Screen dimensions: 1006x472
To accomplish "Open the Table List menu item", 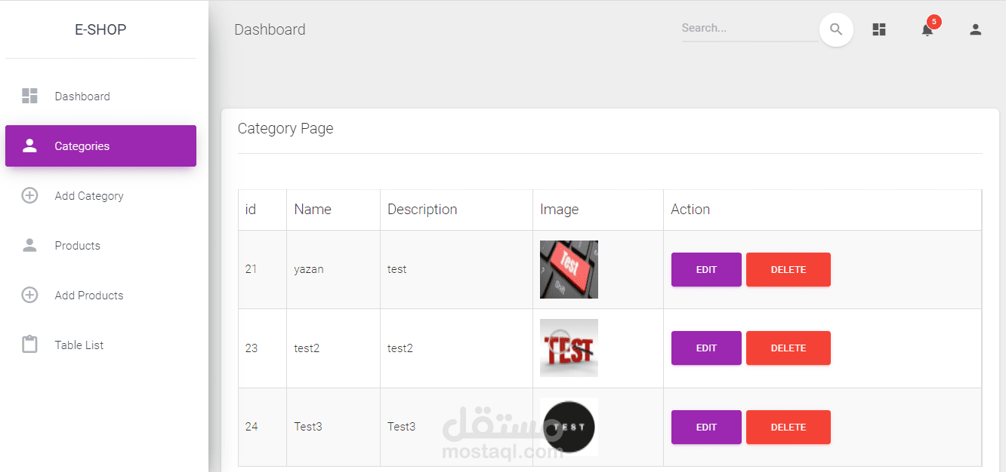I will click(x=79, y=345).
